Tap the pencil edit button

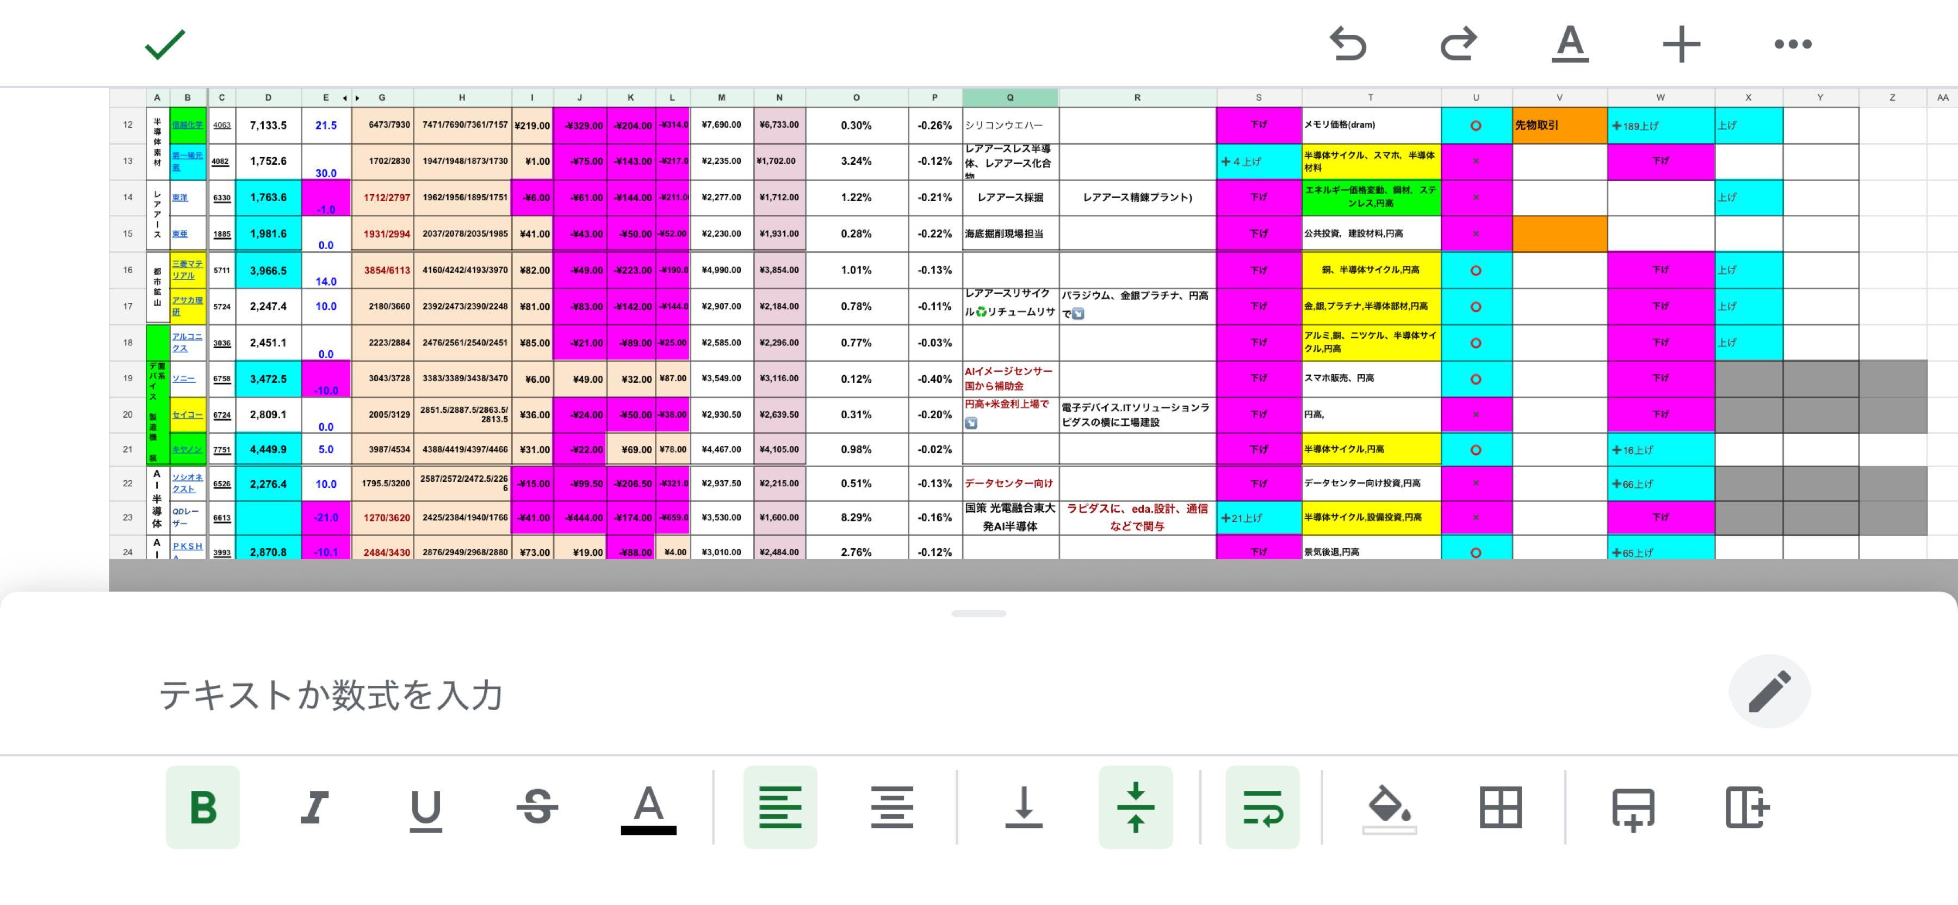(x=1769, y=691)
